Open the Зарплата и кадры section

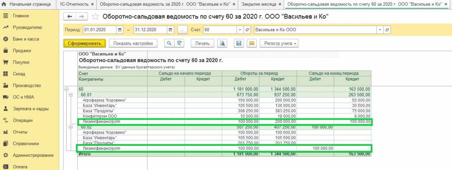coord(30,109)
